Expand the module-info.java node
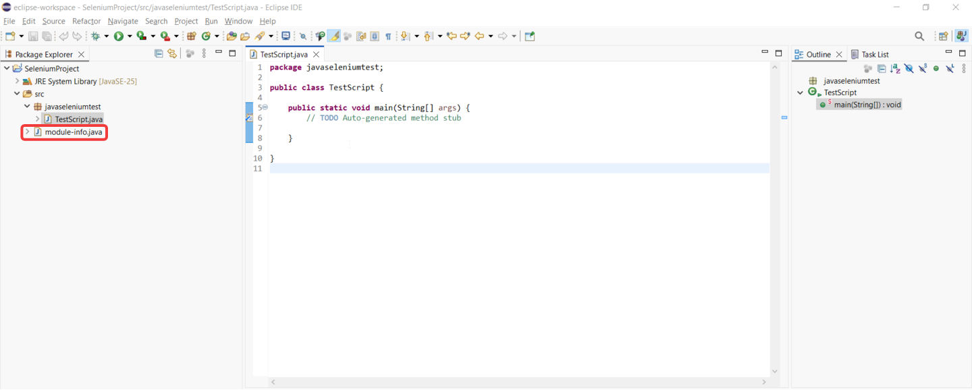972x390 pixels. pos(28,132)
